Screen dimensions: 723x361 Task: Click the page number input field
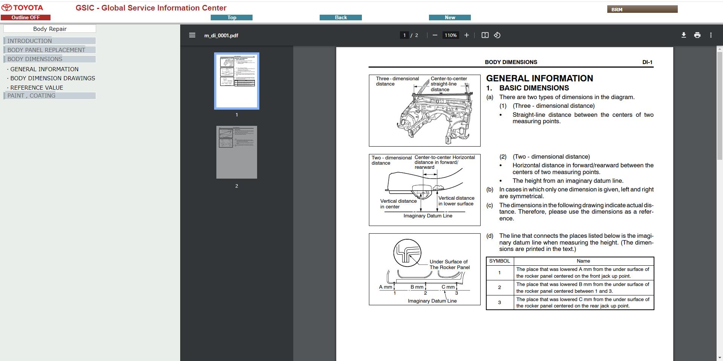point(404,35)
